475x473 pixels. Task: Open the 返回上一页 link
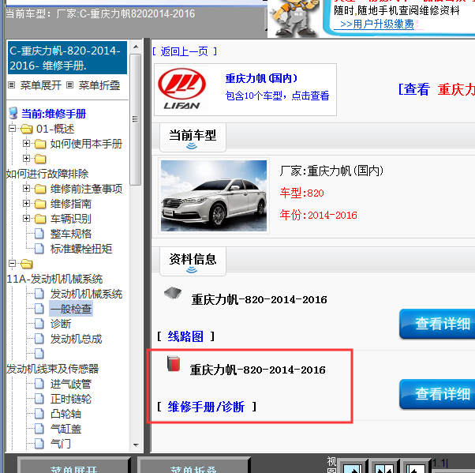tap(185, 51)
